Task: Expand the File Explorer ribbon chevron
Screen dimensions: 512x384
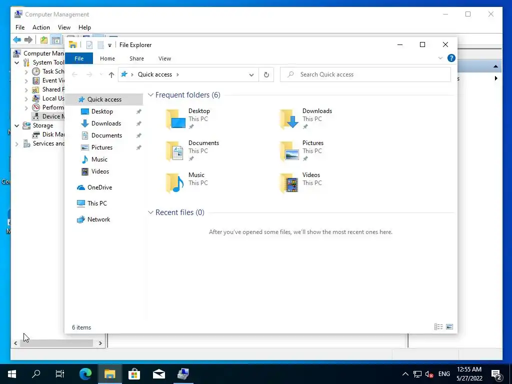Action: point(440,58)
